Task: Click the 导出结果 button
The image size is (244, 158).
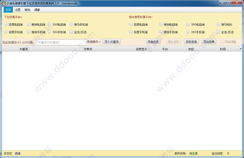Action: coord(209,42)
